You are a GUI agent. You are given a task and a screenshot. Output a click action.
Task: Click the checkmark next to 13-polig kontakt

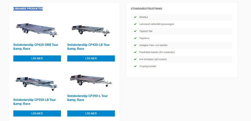coord(135,66)
